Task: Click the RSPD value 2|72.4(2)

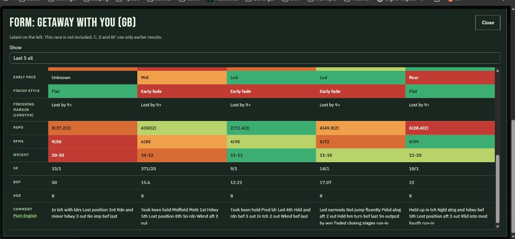Action: [x=240, y=128]
